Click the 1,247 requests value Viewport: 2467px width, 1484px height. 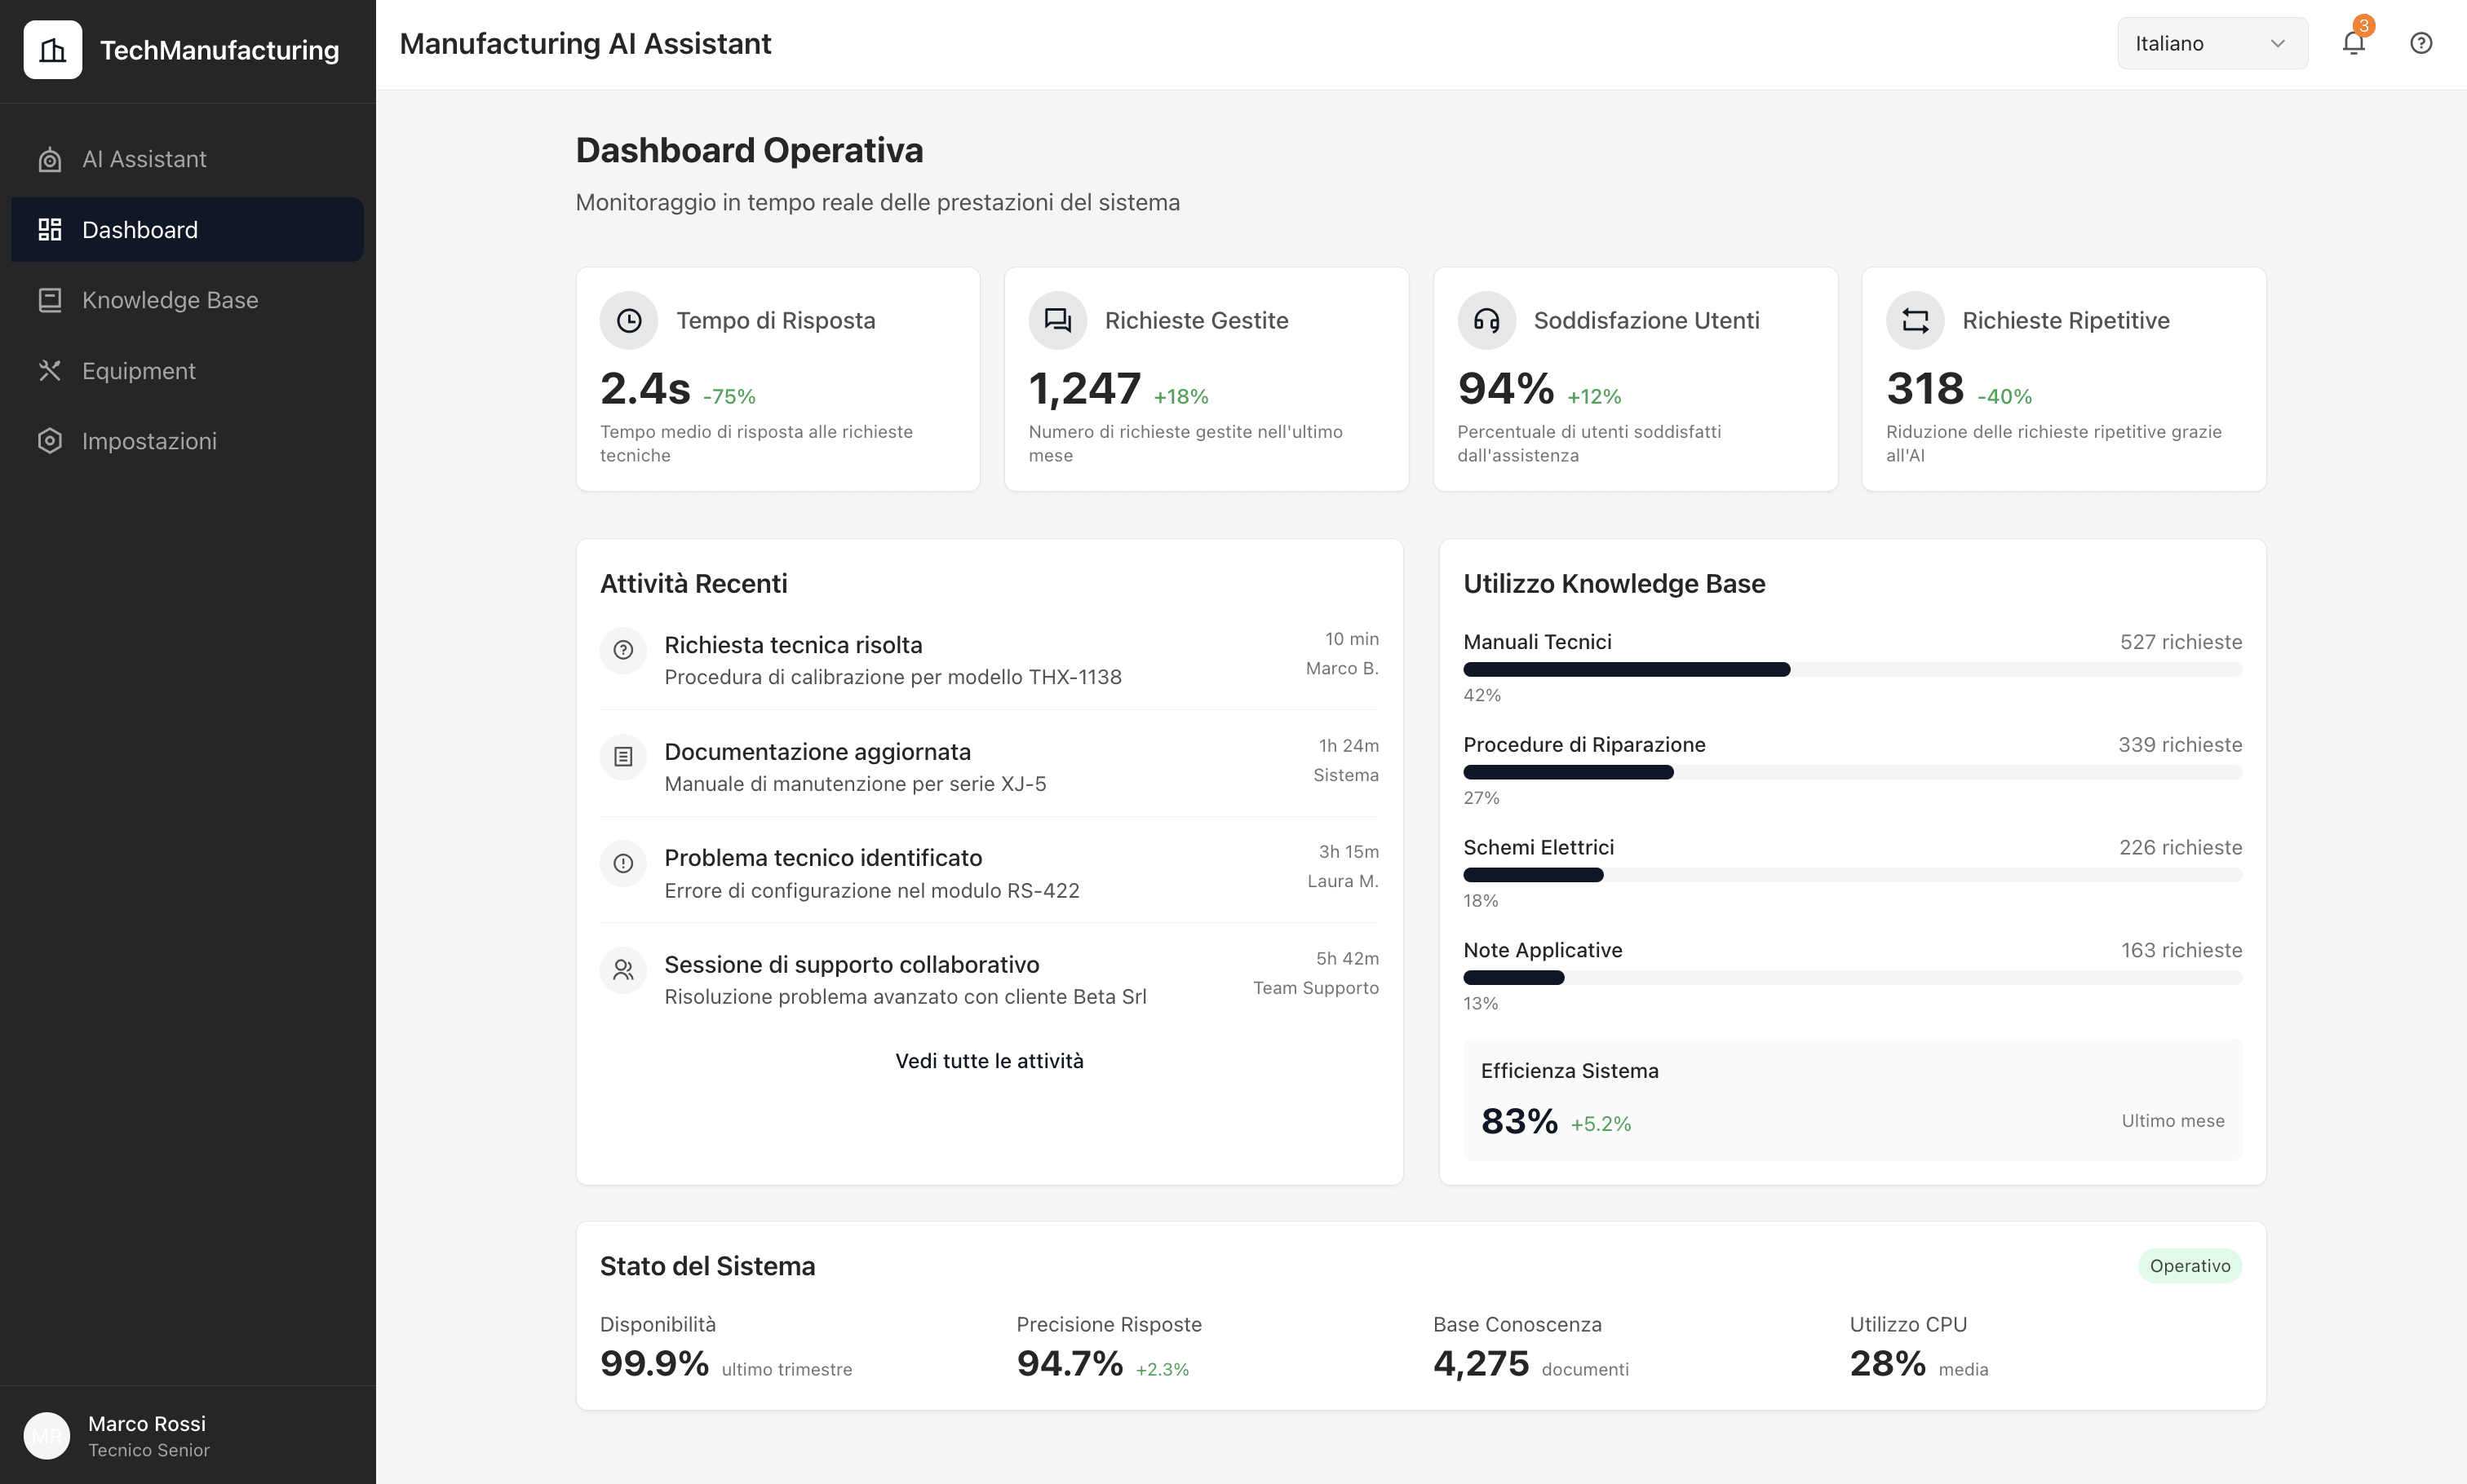tap(1084, 388)
